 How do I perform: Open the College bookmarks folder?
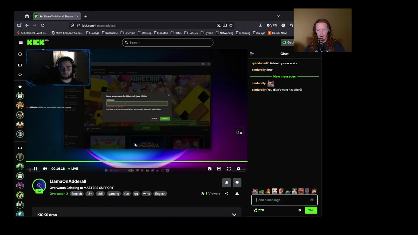coord(93,33)
